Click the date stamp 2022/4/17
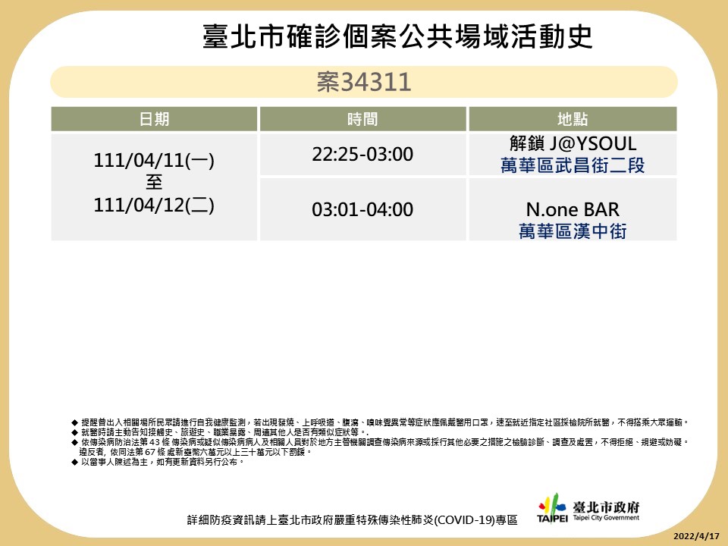Image resolution: width=728 pixels, height=546 pixels. pyautogui.click(x=696, y=536)
